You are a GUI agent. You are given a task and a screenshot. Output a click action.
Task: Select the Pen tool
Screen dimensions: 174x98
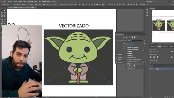(2, 13)
